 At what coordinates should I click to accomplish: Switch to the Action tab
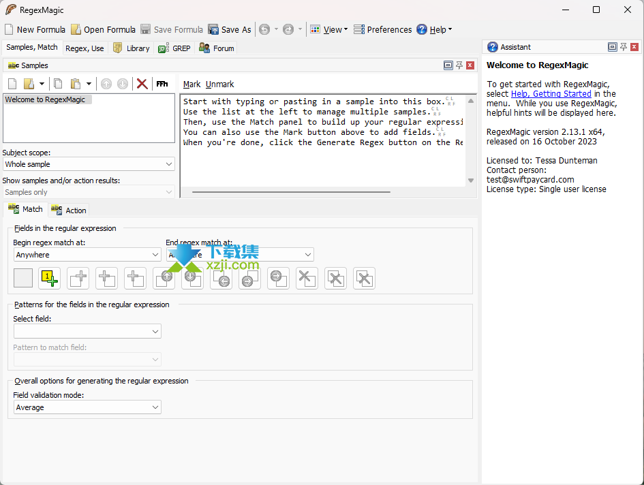(69, 210)
